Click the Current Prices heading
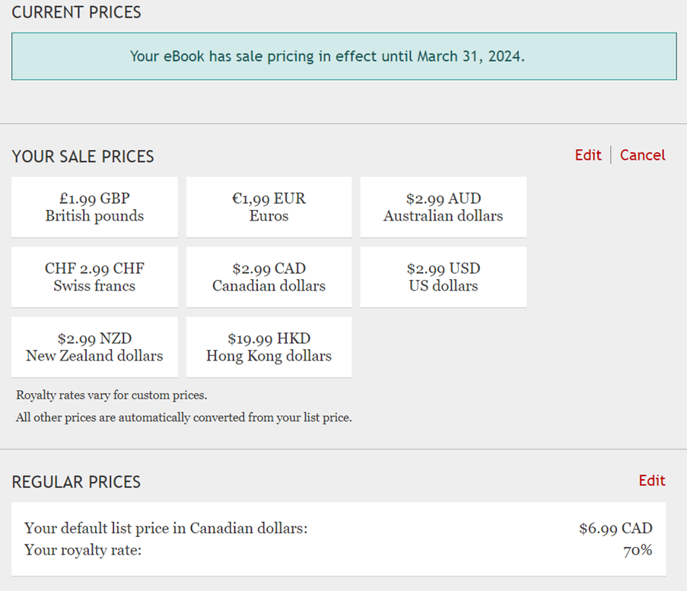 (x=76, y=12)
